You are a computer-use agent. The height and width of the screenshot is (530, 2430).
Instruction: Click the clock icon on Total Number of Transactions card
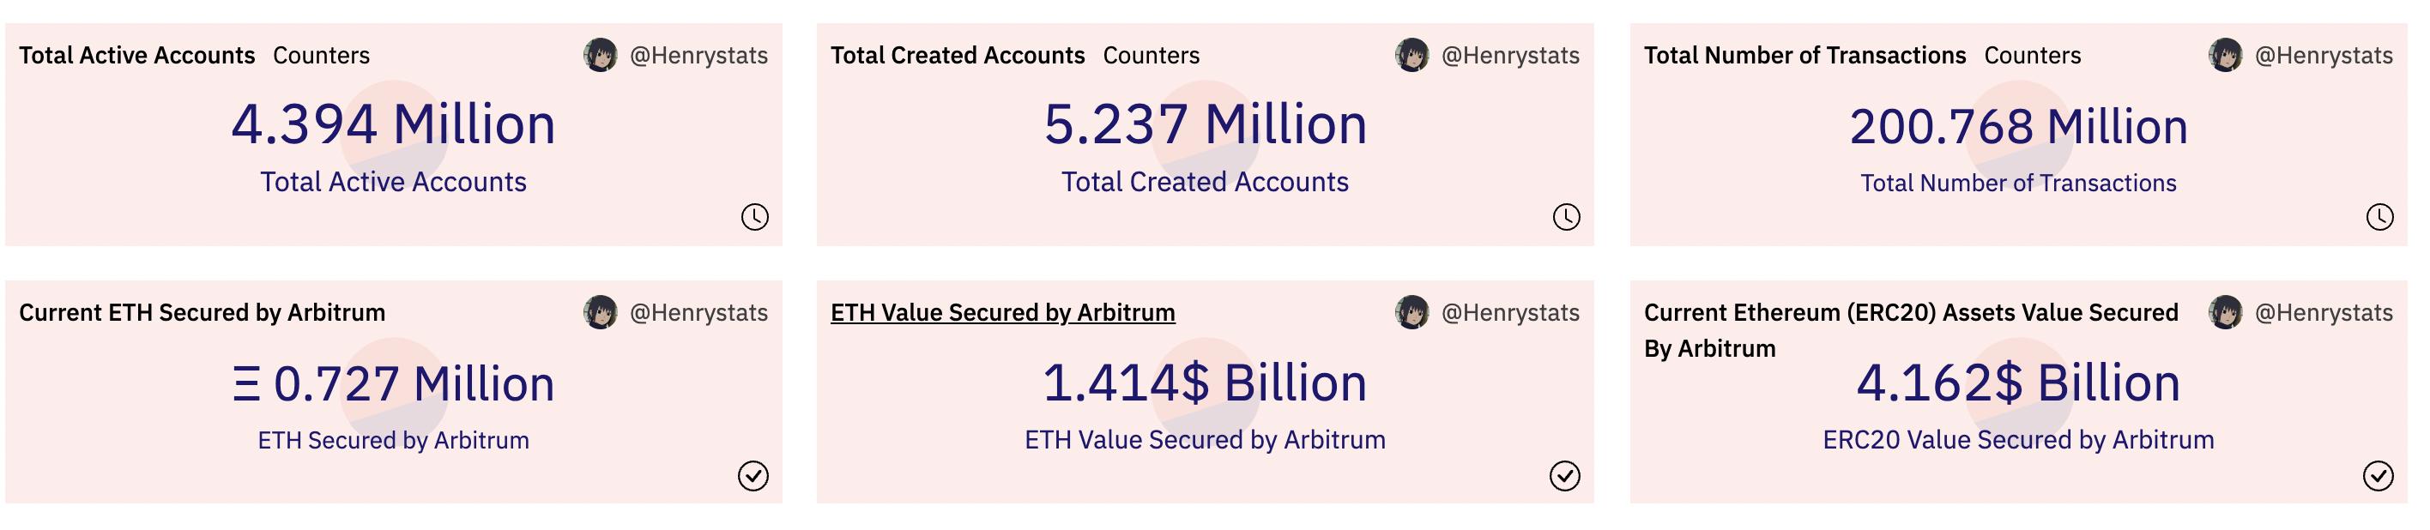pos(2382,216)
